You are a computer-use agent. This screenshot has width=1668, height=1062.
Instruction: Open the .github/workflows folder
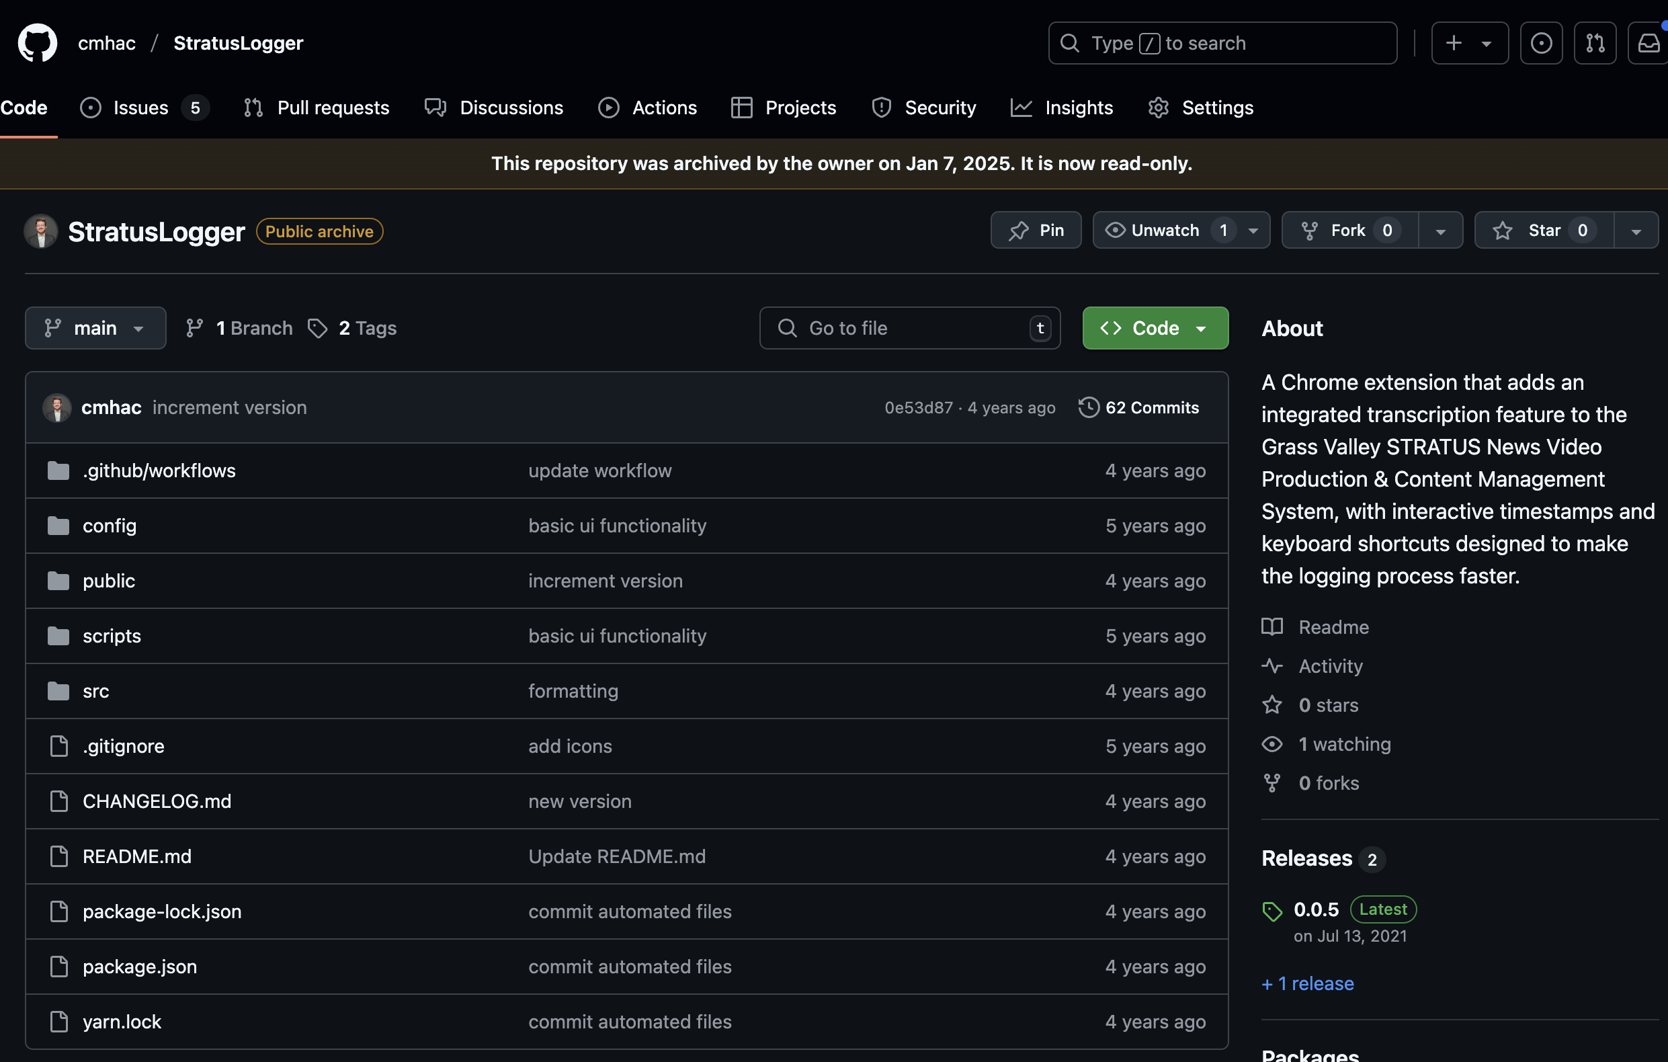pyautogui.click(x=159, y=471)
